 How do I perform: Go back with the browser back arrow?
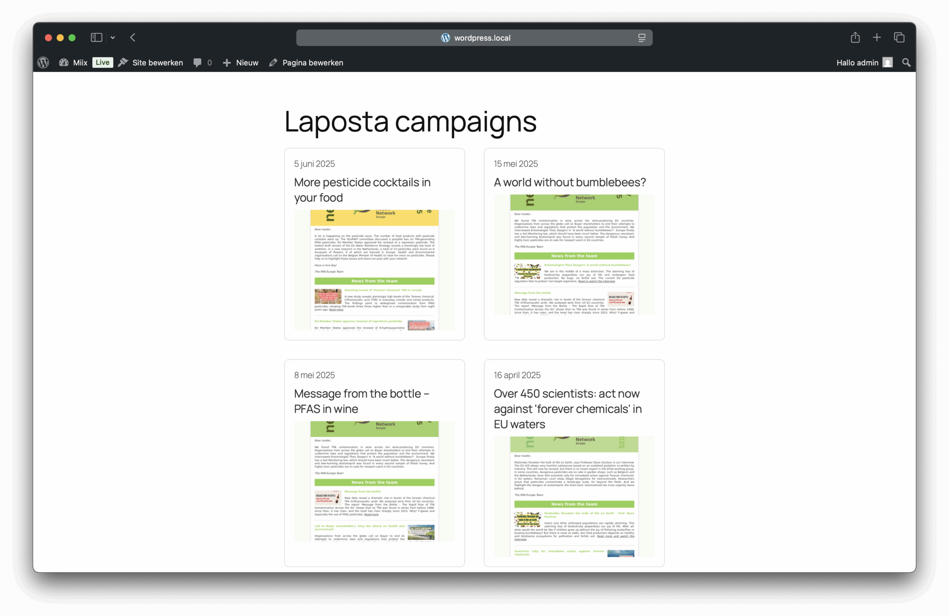[133, 37]
